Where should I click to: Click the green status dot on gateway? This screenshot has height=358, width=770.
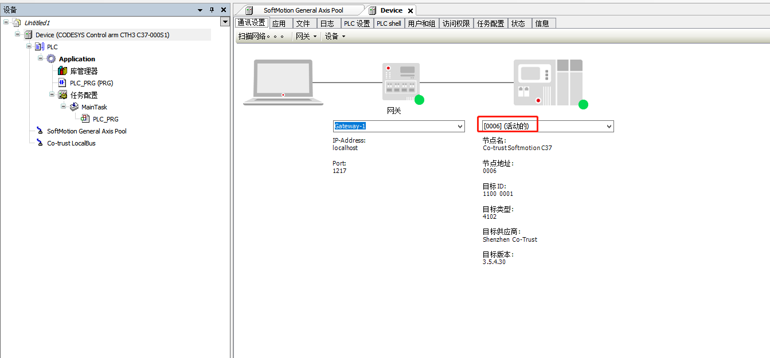419,100
